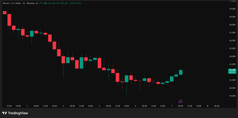Click the TradingView logo
This screenshot has width=238, height=118.
point(15,113)
